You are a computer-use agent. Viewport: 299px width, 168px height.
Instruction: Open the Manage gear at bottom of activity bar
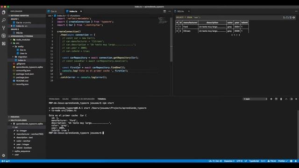click(4, 155)
